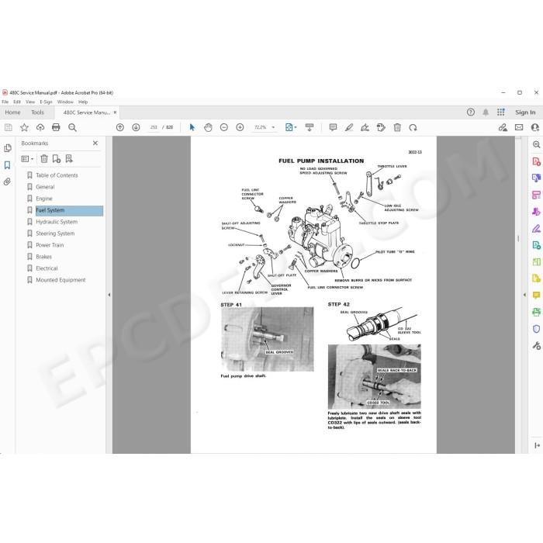Open the Edit menu
Screen dimensions: 543x543
17,102
